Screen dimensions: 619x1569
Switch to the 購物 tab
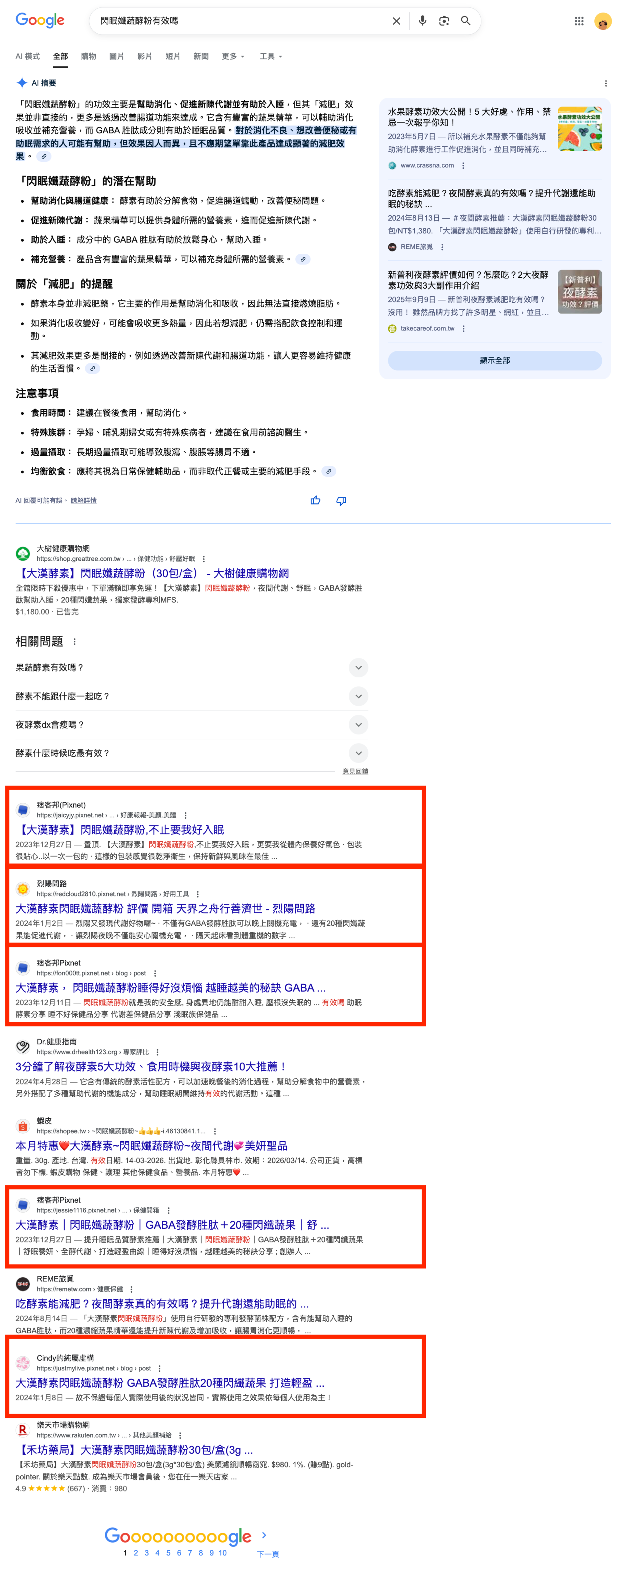pos(88,56)
